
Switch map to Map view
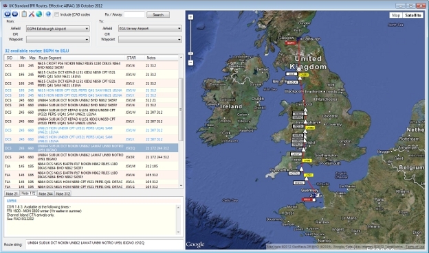coord(395,15)
